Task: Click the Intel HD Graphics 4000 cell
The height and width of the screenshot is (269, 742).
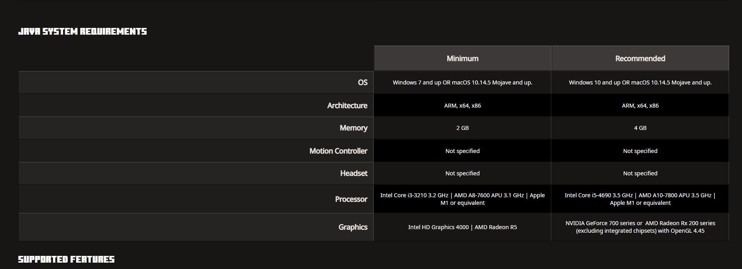Action: pos(462,227)
